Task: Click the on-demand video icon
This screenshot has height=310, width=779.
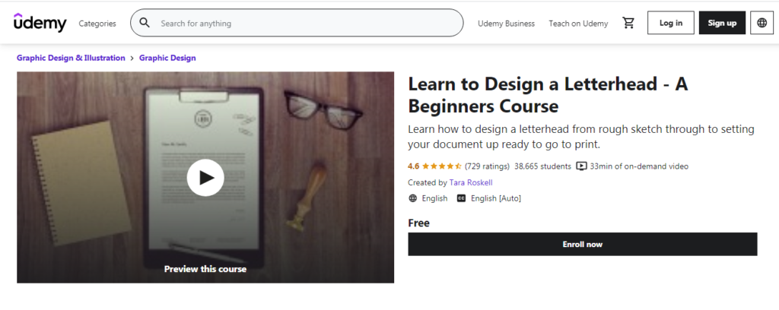Action: pyautogui.click(x=581, y=166)
